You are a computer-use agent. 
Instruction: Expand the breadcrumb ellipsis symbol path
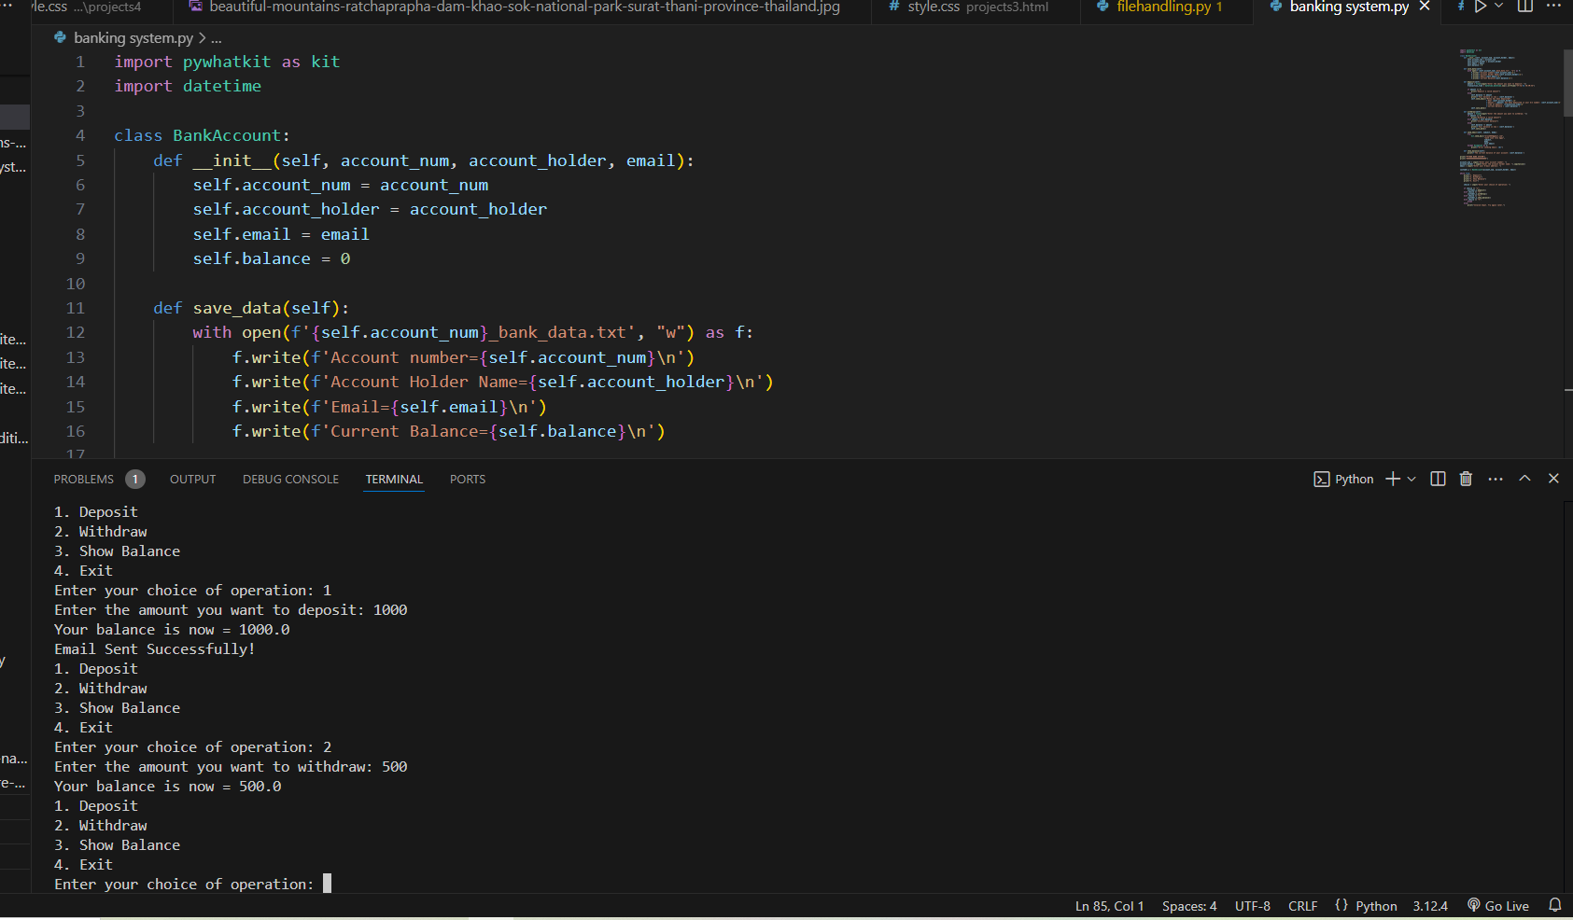(217, 38)
